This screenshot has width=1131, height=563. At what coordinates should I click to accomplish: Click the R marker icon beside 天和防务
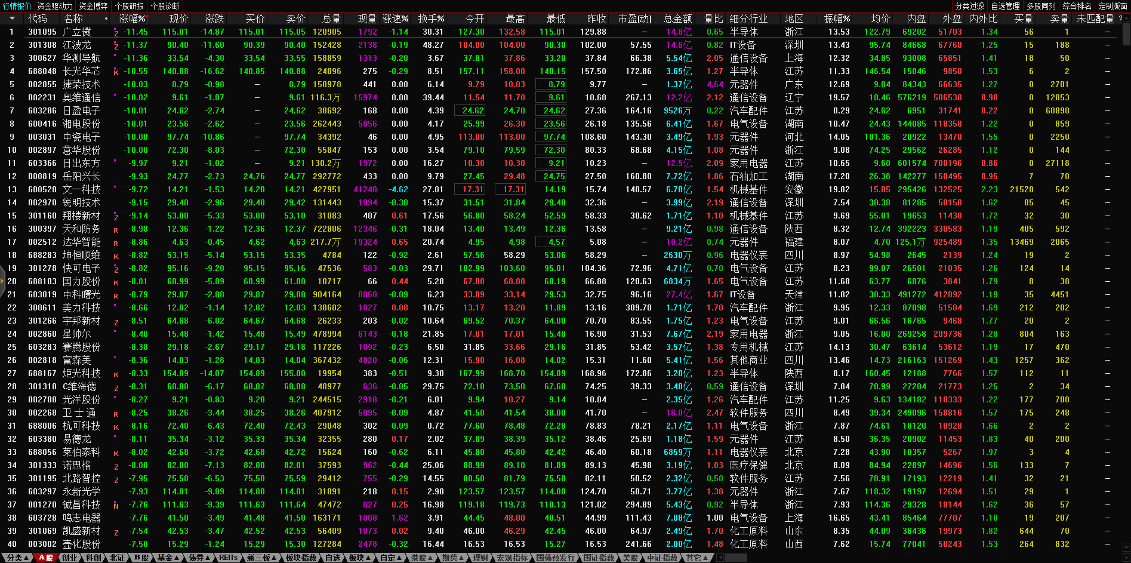coord(116,230)
